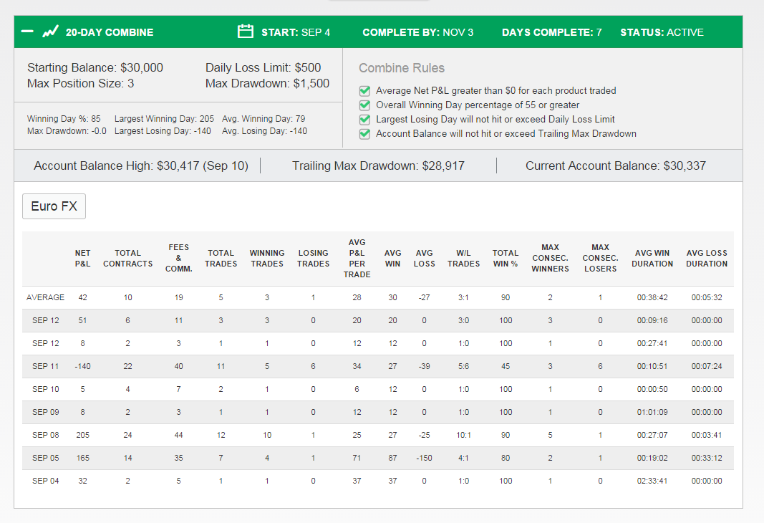Click the Starting Balance $30,000 text

(95, 67)
